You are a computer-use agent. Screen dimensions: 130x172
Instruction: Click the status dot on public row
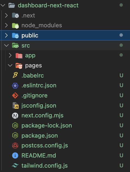click(121, 35)
